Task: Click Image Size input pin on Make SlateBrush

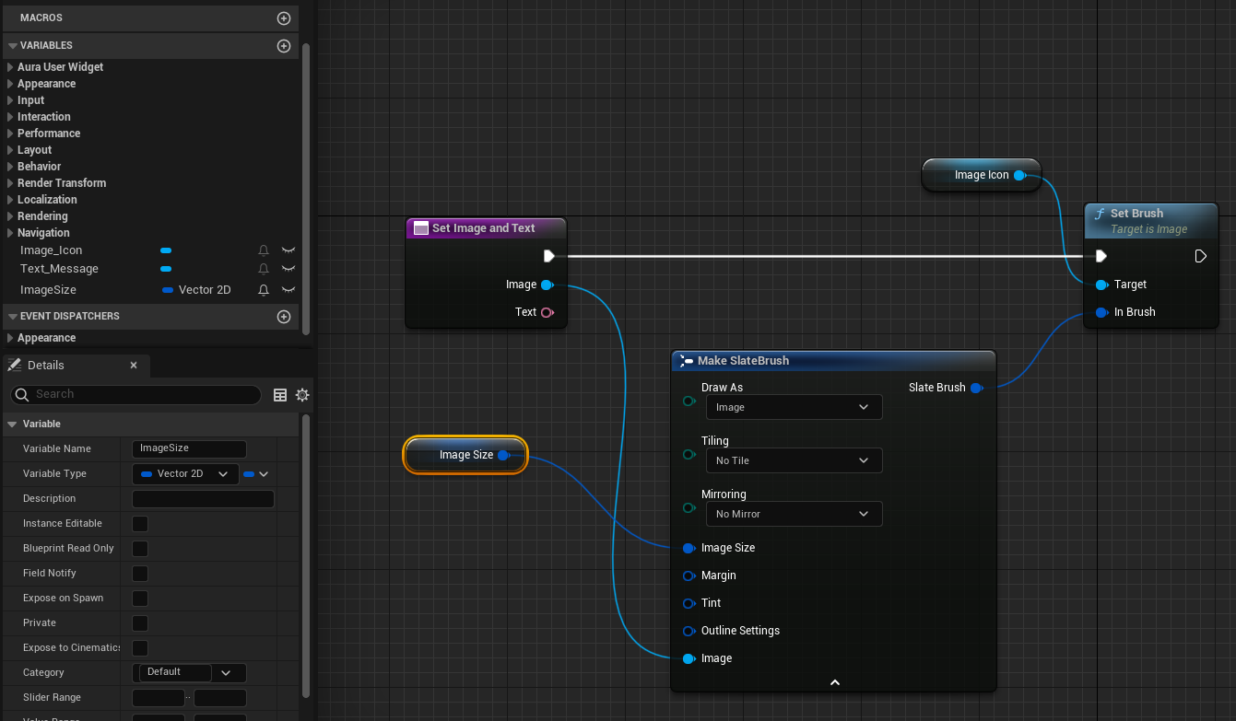Action: click(689, 548)
